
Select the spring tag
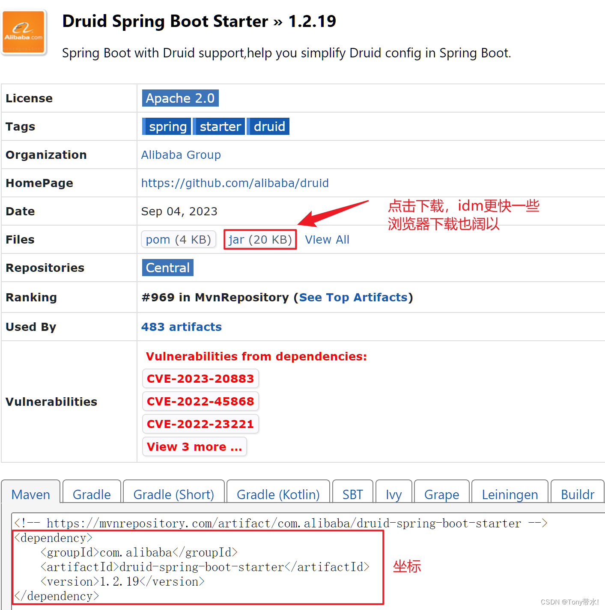click(167, 126)
